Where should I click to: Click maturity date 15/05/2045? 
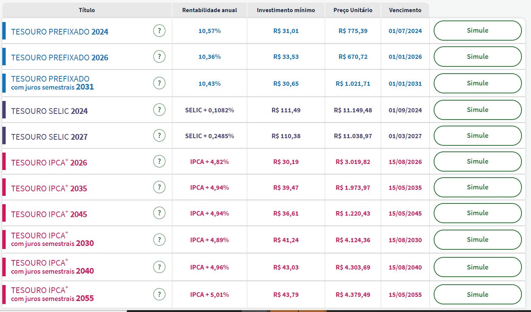click(405, 213)
